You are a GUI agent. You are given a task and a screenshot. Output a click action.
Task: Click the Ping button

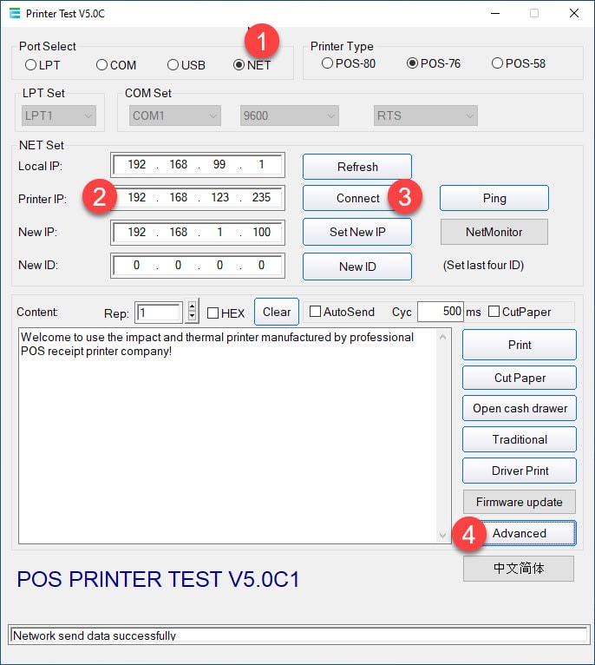click(x=494, y=198)
